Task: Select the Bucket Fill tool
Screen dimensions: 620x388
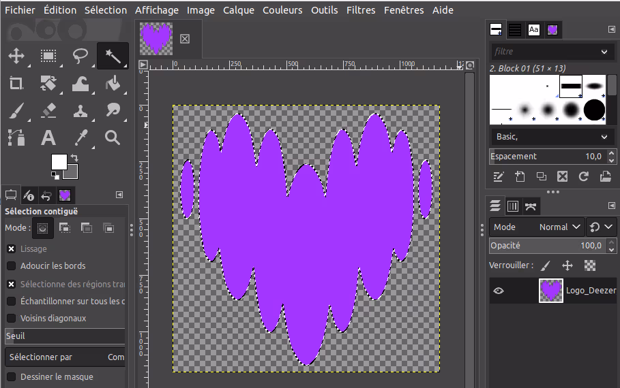Action: [113, 83]
